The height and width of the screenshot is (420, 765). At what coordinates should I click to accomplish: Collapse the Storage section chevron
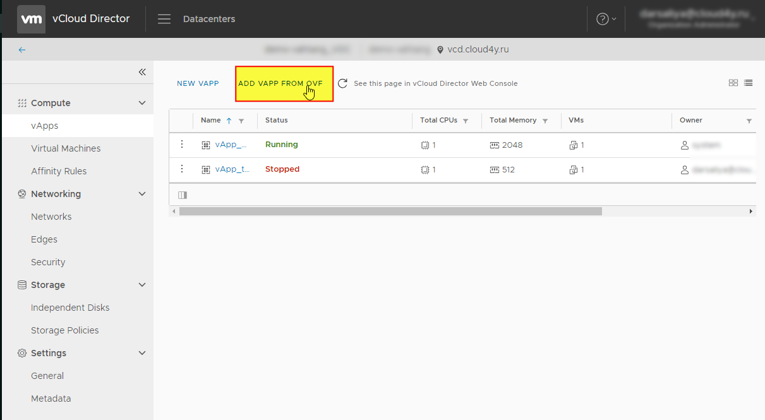coord(142,285)
